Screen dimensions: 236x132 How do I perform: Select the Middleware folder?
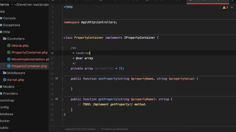click(x=16, y=73)
